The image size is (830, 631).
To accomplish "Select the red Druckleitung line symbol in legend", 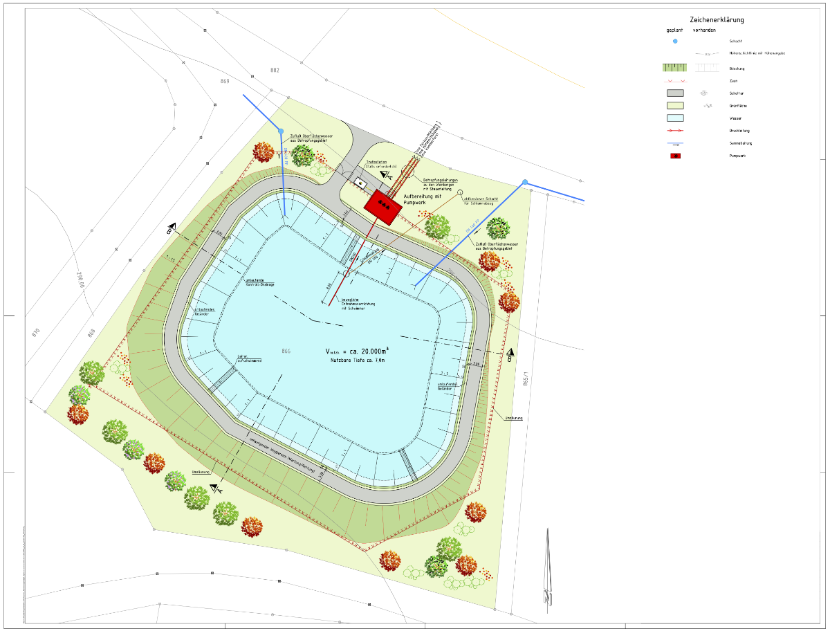I will coord(675,131).
